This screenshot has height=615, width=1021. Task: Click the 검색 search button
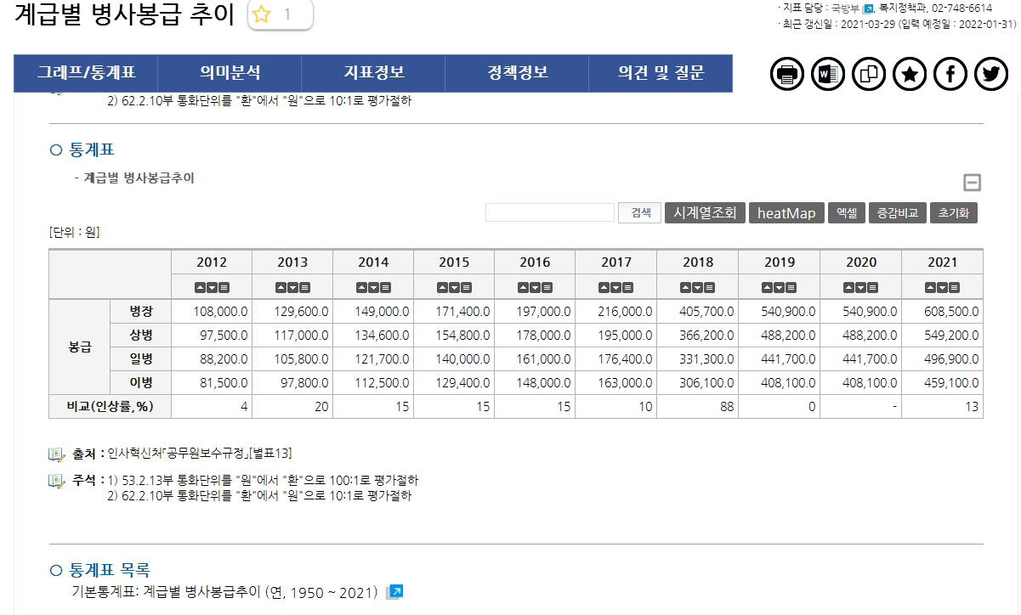pos(640,213)
